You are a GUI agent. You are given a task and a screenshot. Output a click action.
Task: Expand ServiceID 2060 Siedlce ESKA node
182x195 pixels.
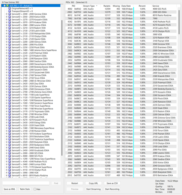tap(7, 61)
